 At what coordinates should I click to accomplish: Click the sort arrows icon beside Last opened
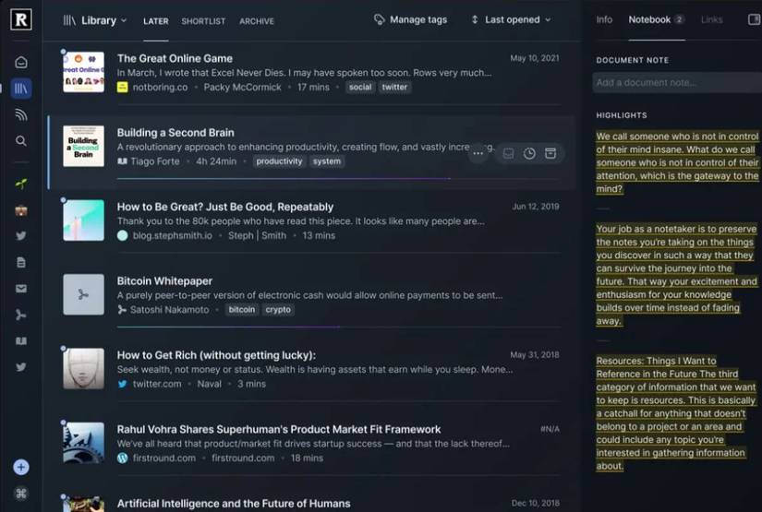click(x=475, y=19)
